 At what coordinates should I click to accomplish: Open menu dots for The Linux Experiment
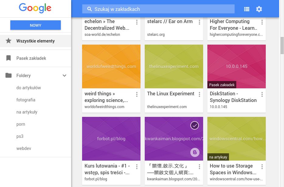tap(199, 94)
